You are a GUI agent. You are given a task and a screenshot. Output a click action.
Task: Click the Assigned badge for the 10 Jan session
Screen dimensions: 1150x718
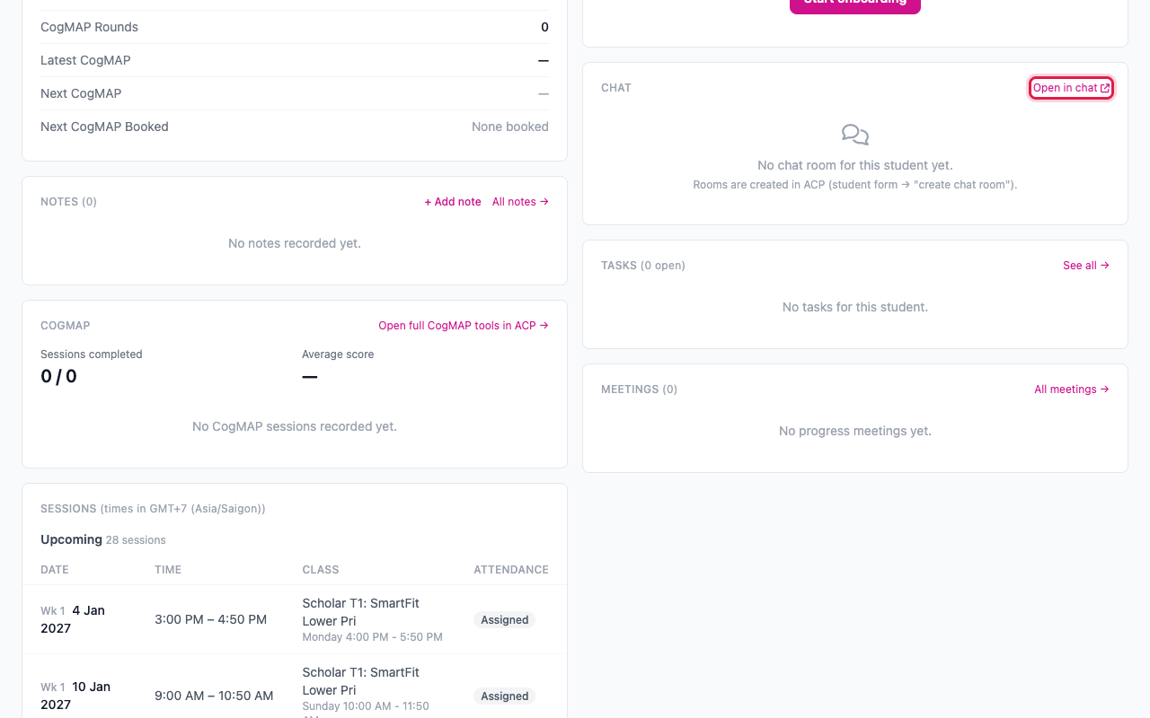tap(505, 696)
